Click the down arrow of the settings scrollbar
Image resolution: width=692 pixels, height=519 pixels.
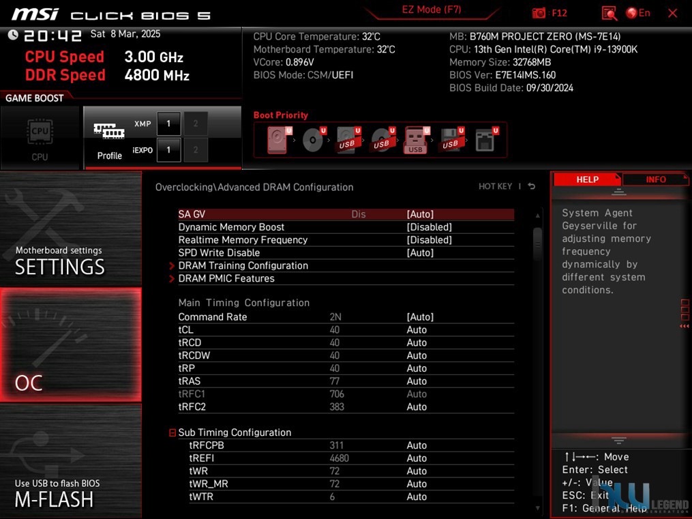click(537, 508)
